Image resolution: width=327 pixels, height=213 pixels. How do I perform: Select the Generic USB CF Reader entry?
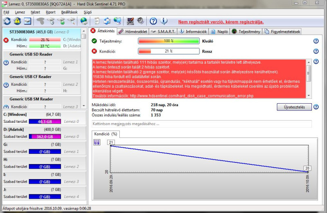click(x=42, y=84)
